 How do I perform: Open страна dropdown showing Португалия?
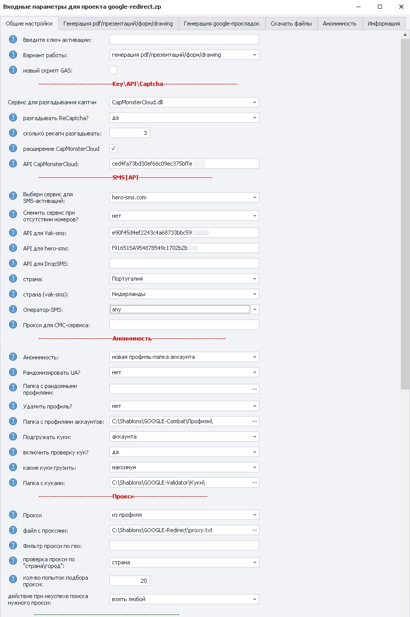[184, 279]
